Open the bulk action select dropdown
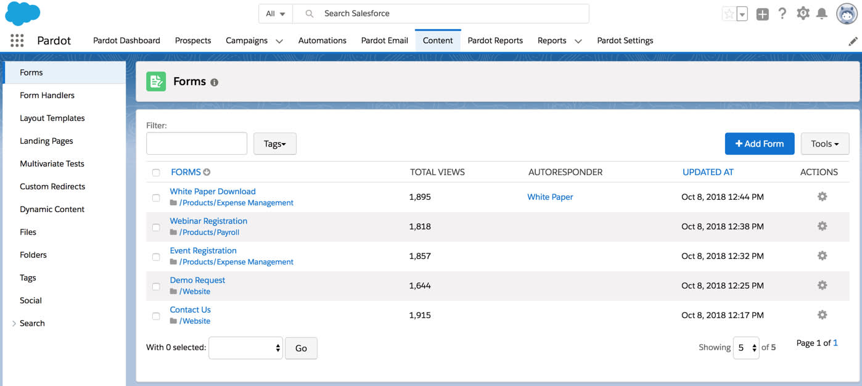Viewport: 862px width, 386px height. click(246, 348)
